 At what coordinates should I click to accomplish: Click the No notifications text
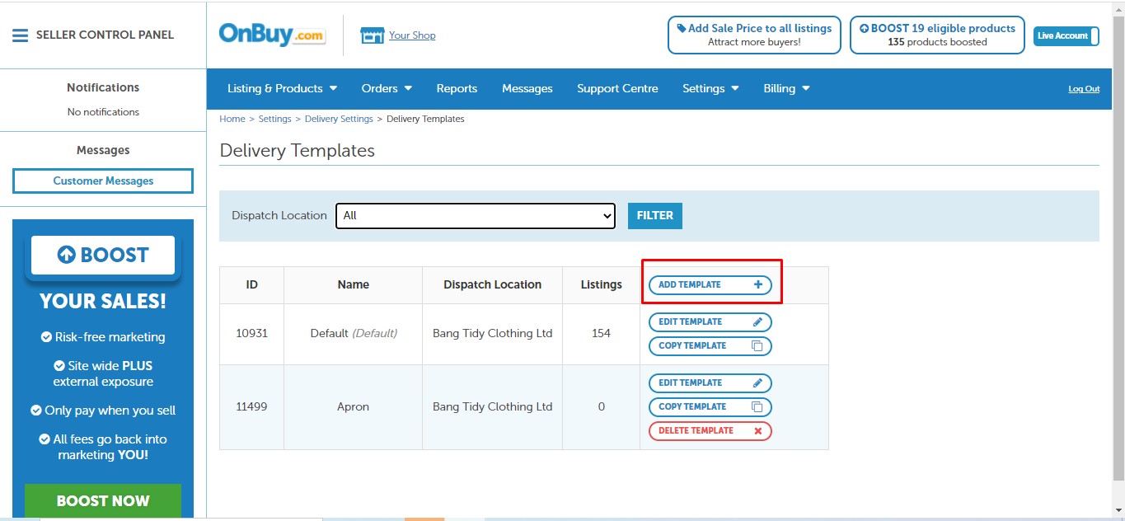pos(103,112)
